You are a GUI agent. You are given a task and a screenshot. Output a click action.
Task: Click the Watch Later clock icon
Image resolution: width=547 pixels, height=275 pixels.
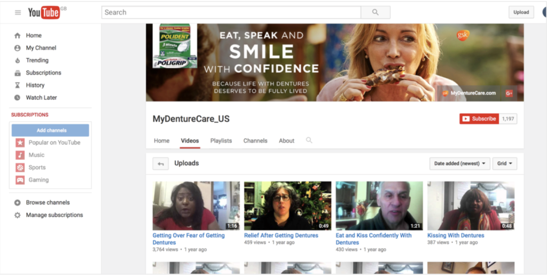(x=18, y=98)
